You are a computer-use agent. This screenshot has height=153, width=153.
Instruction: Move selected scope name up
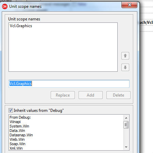pos(125,56)
